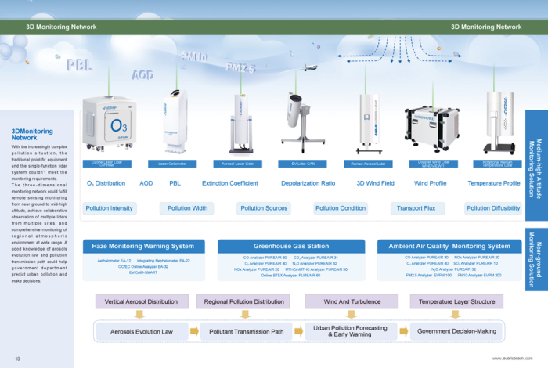Click the Transport Flux button
Screen dimensions: 548x368
(416, 208)
